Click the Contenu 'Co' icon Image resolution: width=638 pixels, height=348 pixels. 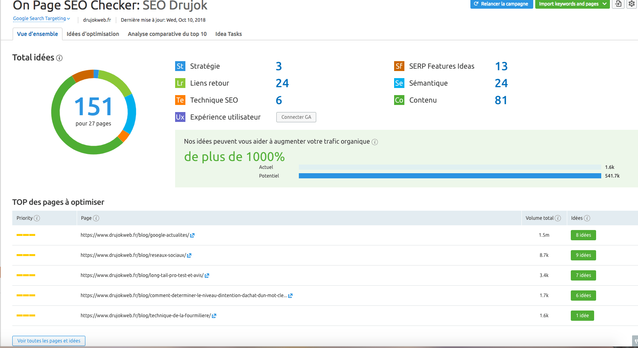399,100
